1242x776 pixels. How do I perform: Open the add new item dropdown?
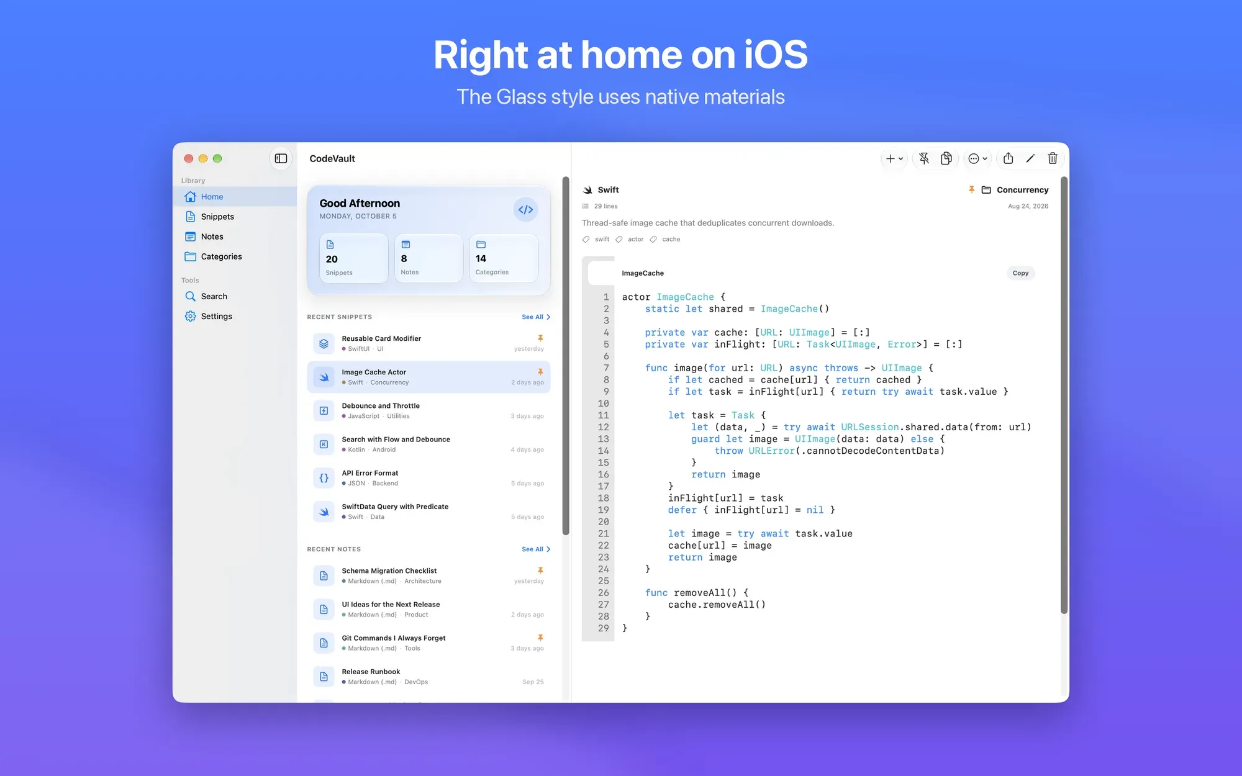(894, 159)
